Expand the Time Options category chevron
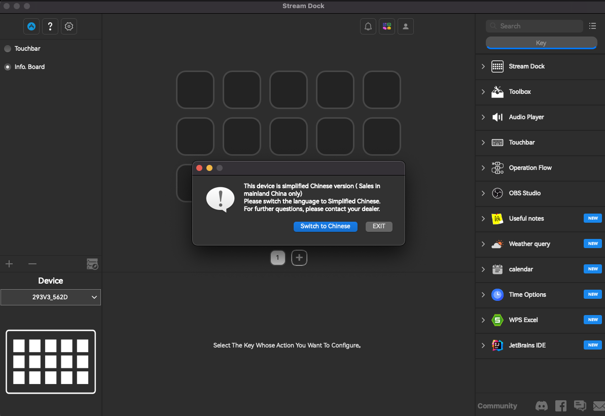 click(x=483, y=294)
